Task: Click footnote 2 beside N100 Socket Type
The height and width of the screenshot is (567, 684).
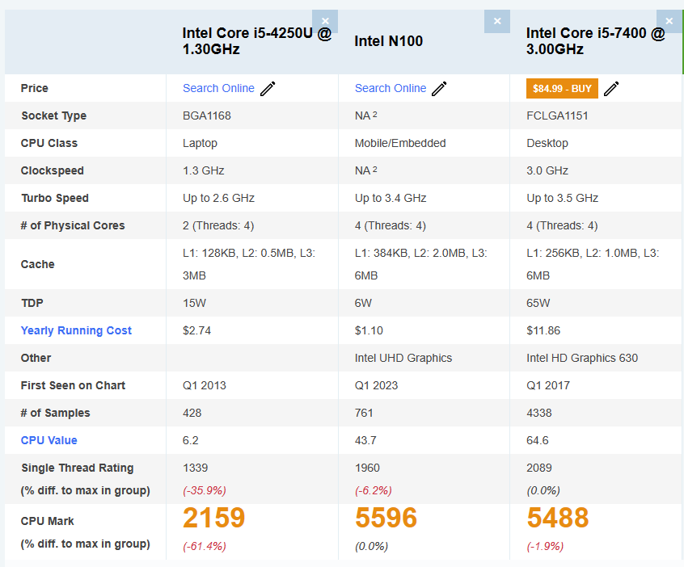Action: 375,115
